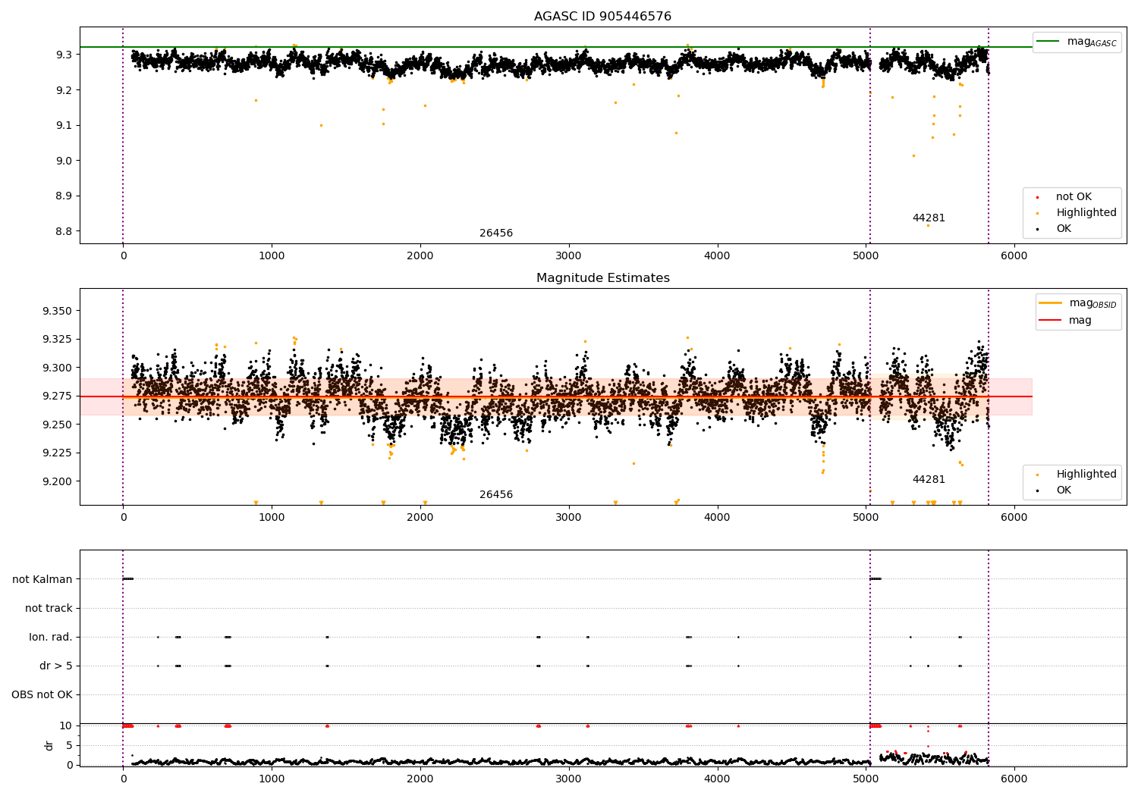
Task: Click the '44281' annotation in the middle panel
Action: click(x=929, y=480)
